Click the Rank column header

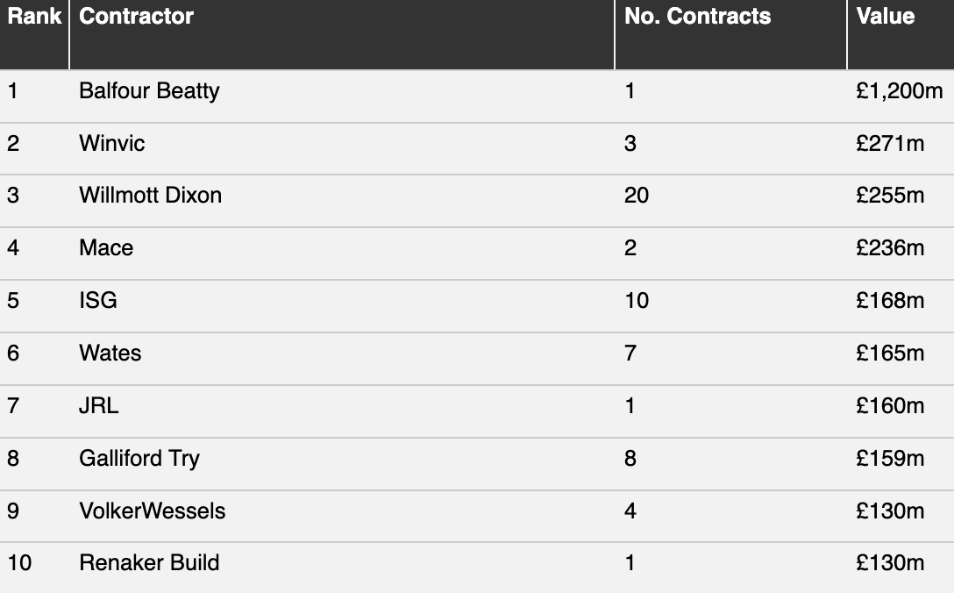(x=34, y=17)
